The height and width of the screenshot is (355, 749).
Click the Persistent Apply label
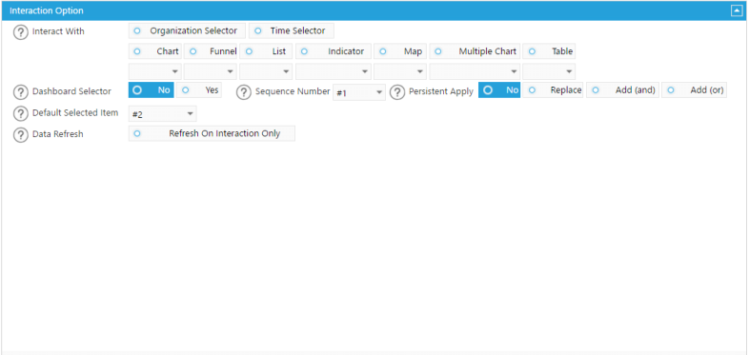[x=441, y=91]
